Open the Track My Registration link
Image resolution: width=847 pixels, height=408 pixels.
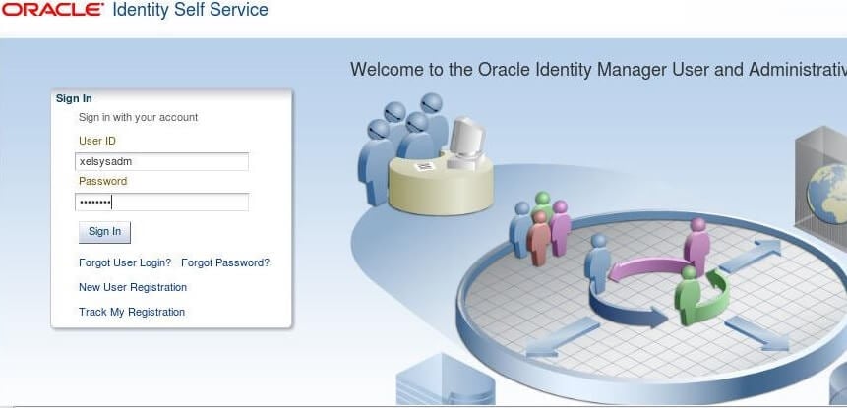[132, 313]
